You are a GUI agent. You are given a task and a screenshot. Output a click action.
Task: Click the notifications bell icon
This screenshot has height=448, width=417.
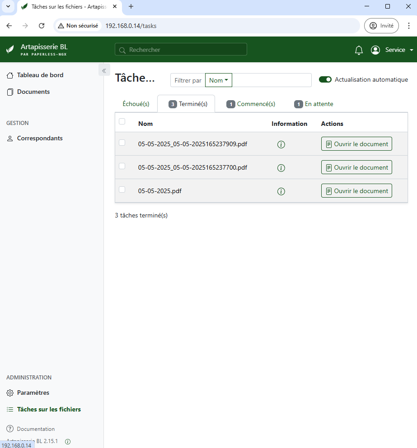coord(359,50)
